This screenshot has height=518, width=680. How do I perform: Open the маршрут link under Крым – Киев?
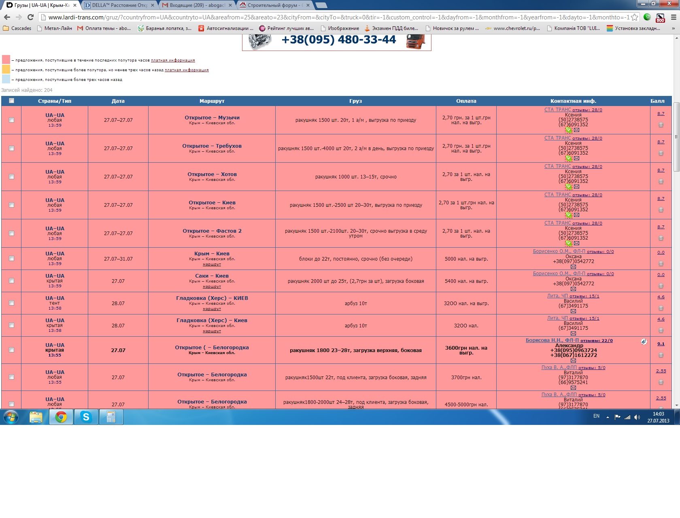(212, 264)
